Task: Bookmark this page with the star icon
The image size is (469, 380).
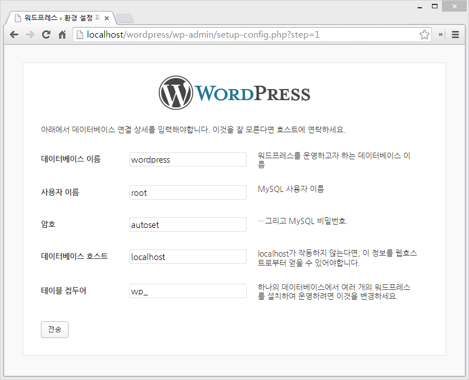Action: pyautogui.click(x=424, y=35)
